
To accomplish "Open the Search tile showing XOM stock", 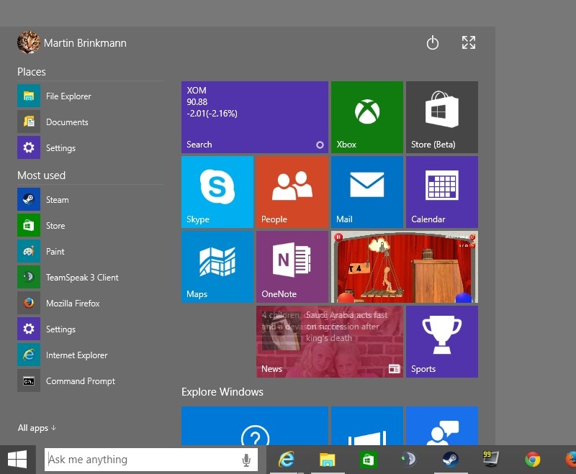I will point(255,117).
